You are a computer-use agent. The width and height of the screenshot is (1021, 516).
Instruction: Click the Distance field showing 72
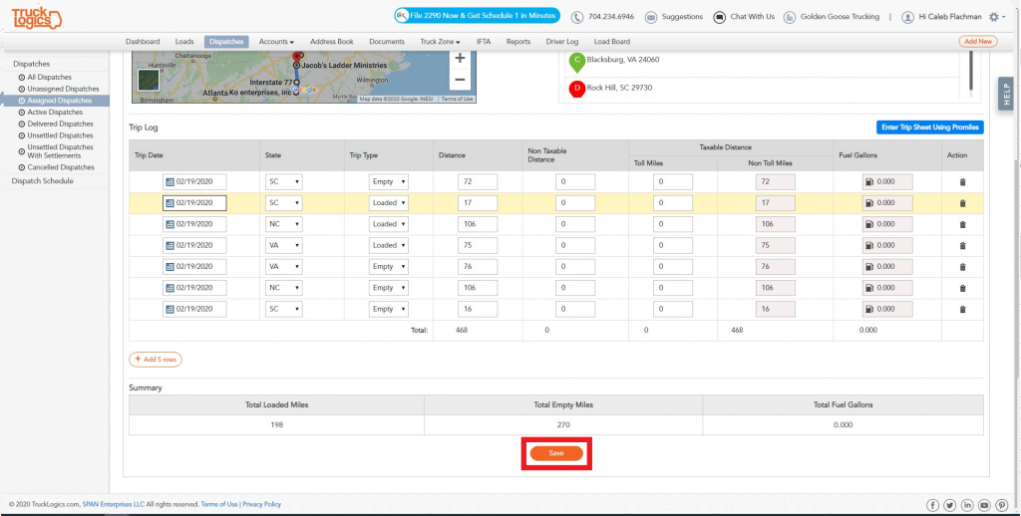(x=478, y=182)
